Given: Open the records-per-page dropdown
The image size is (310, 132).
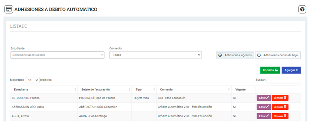Looking at the screenshot, I should click(x=32, y=80).
